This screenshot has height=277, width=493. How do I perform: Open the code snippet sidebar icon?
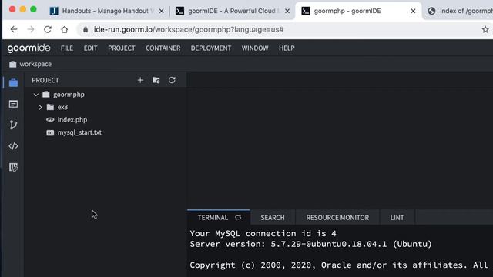tap(13, 146)
